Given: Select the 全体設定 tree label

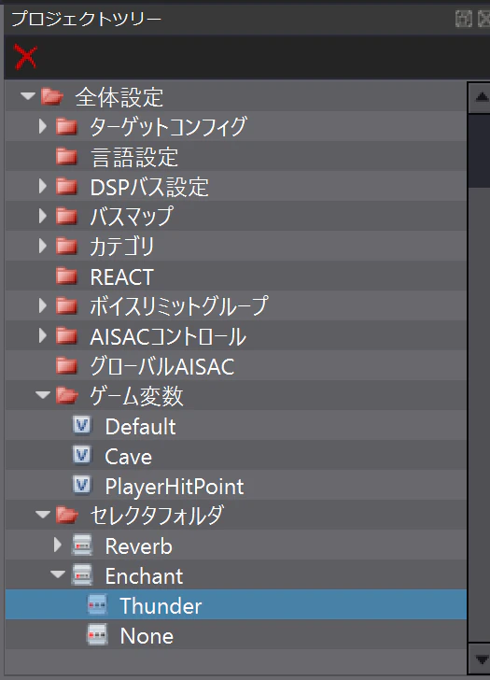Looking at the screenshot, I should coord(119,97).
